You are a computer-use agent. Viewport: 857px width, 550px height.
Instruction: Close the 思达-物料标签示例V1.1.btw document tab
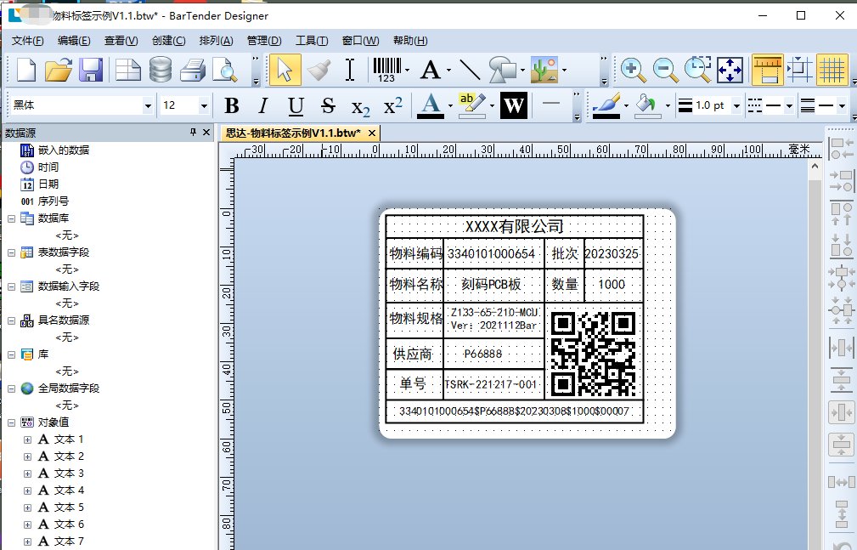372,133
